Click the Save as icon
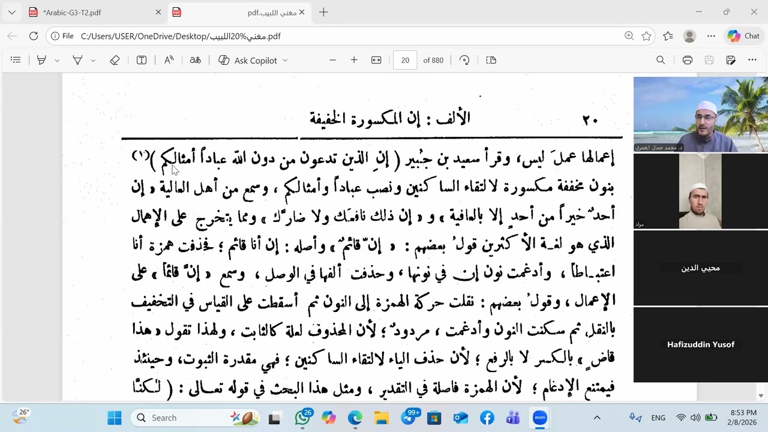The width and height of the screenshot is (768, 432). click(731, 60)
